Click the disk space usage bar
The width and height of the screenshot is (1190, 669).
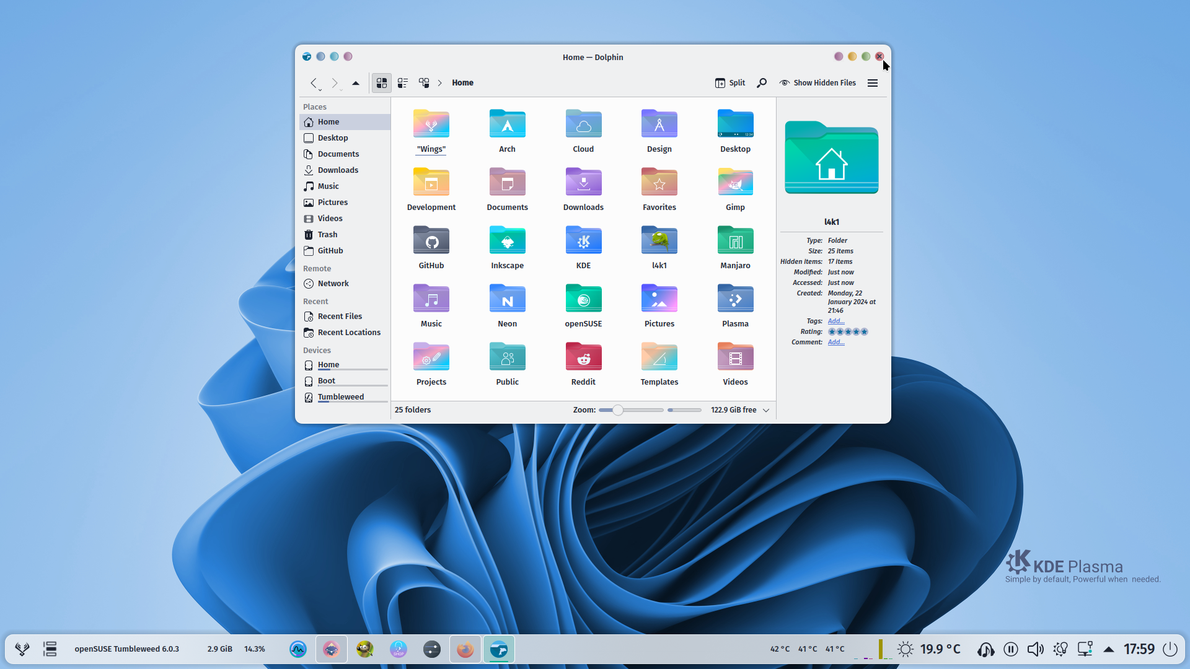click(x=684, y=410)
